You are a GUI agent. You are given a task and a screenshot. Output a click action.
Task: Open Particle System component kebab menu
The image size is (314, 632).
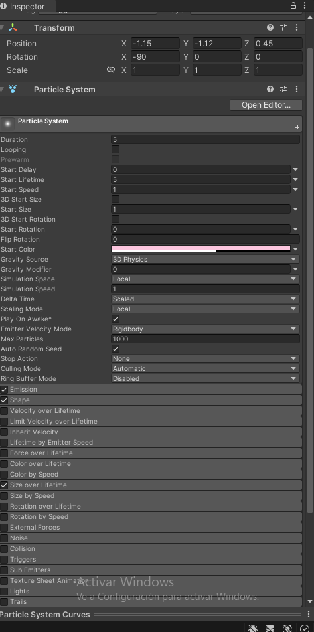coord(297,89)
